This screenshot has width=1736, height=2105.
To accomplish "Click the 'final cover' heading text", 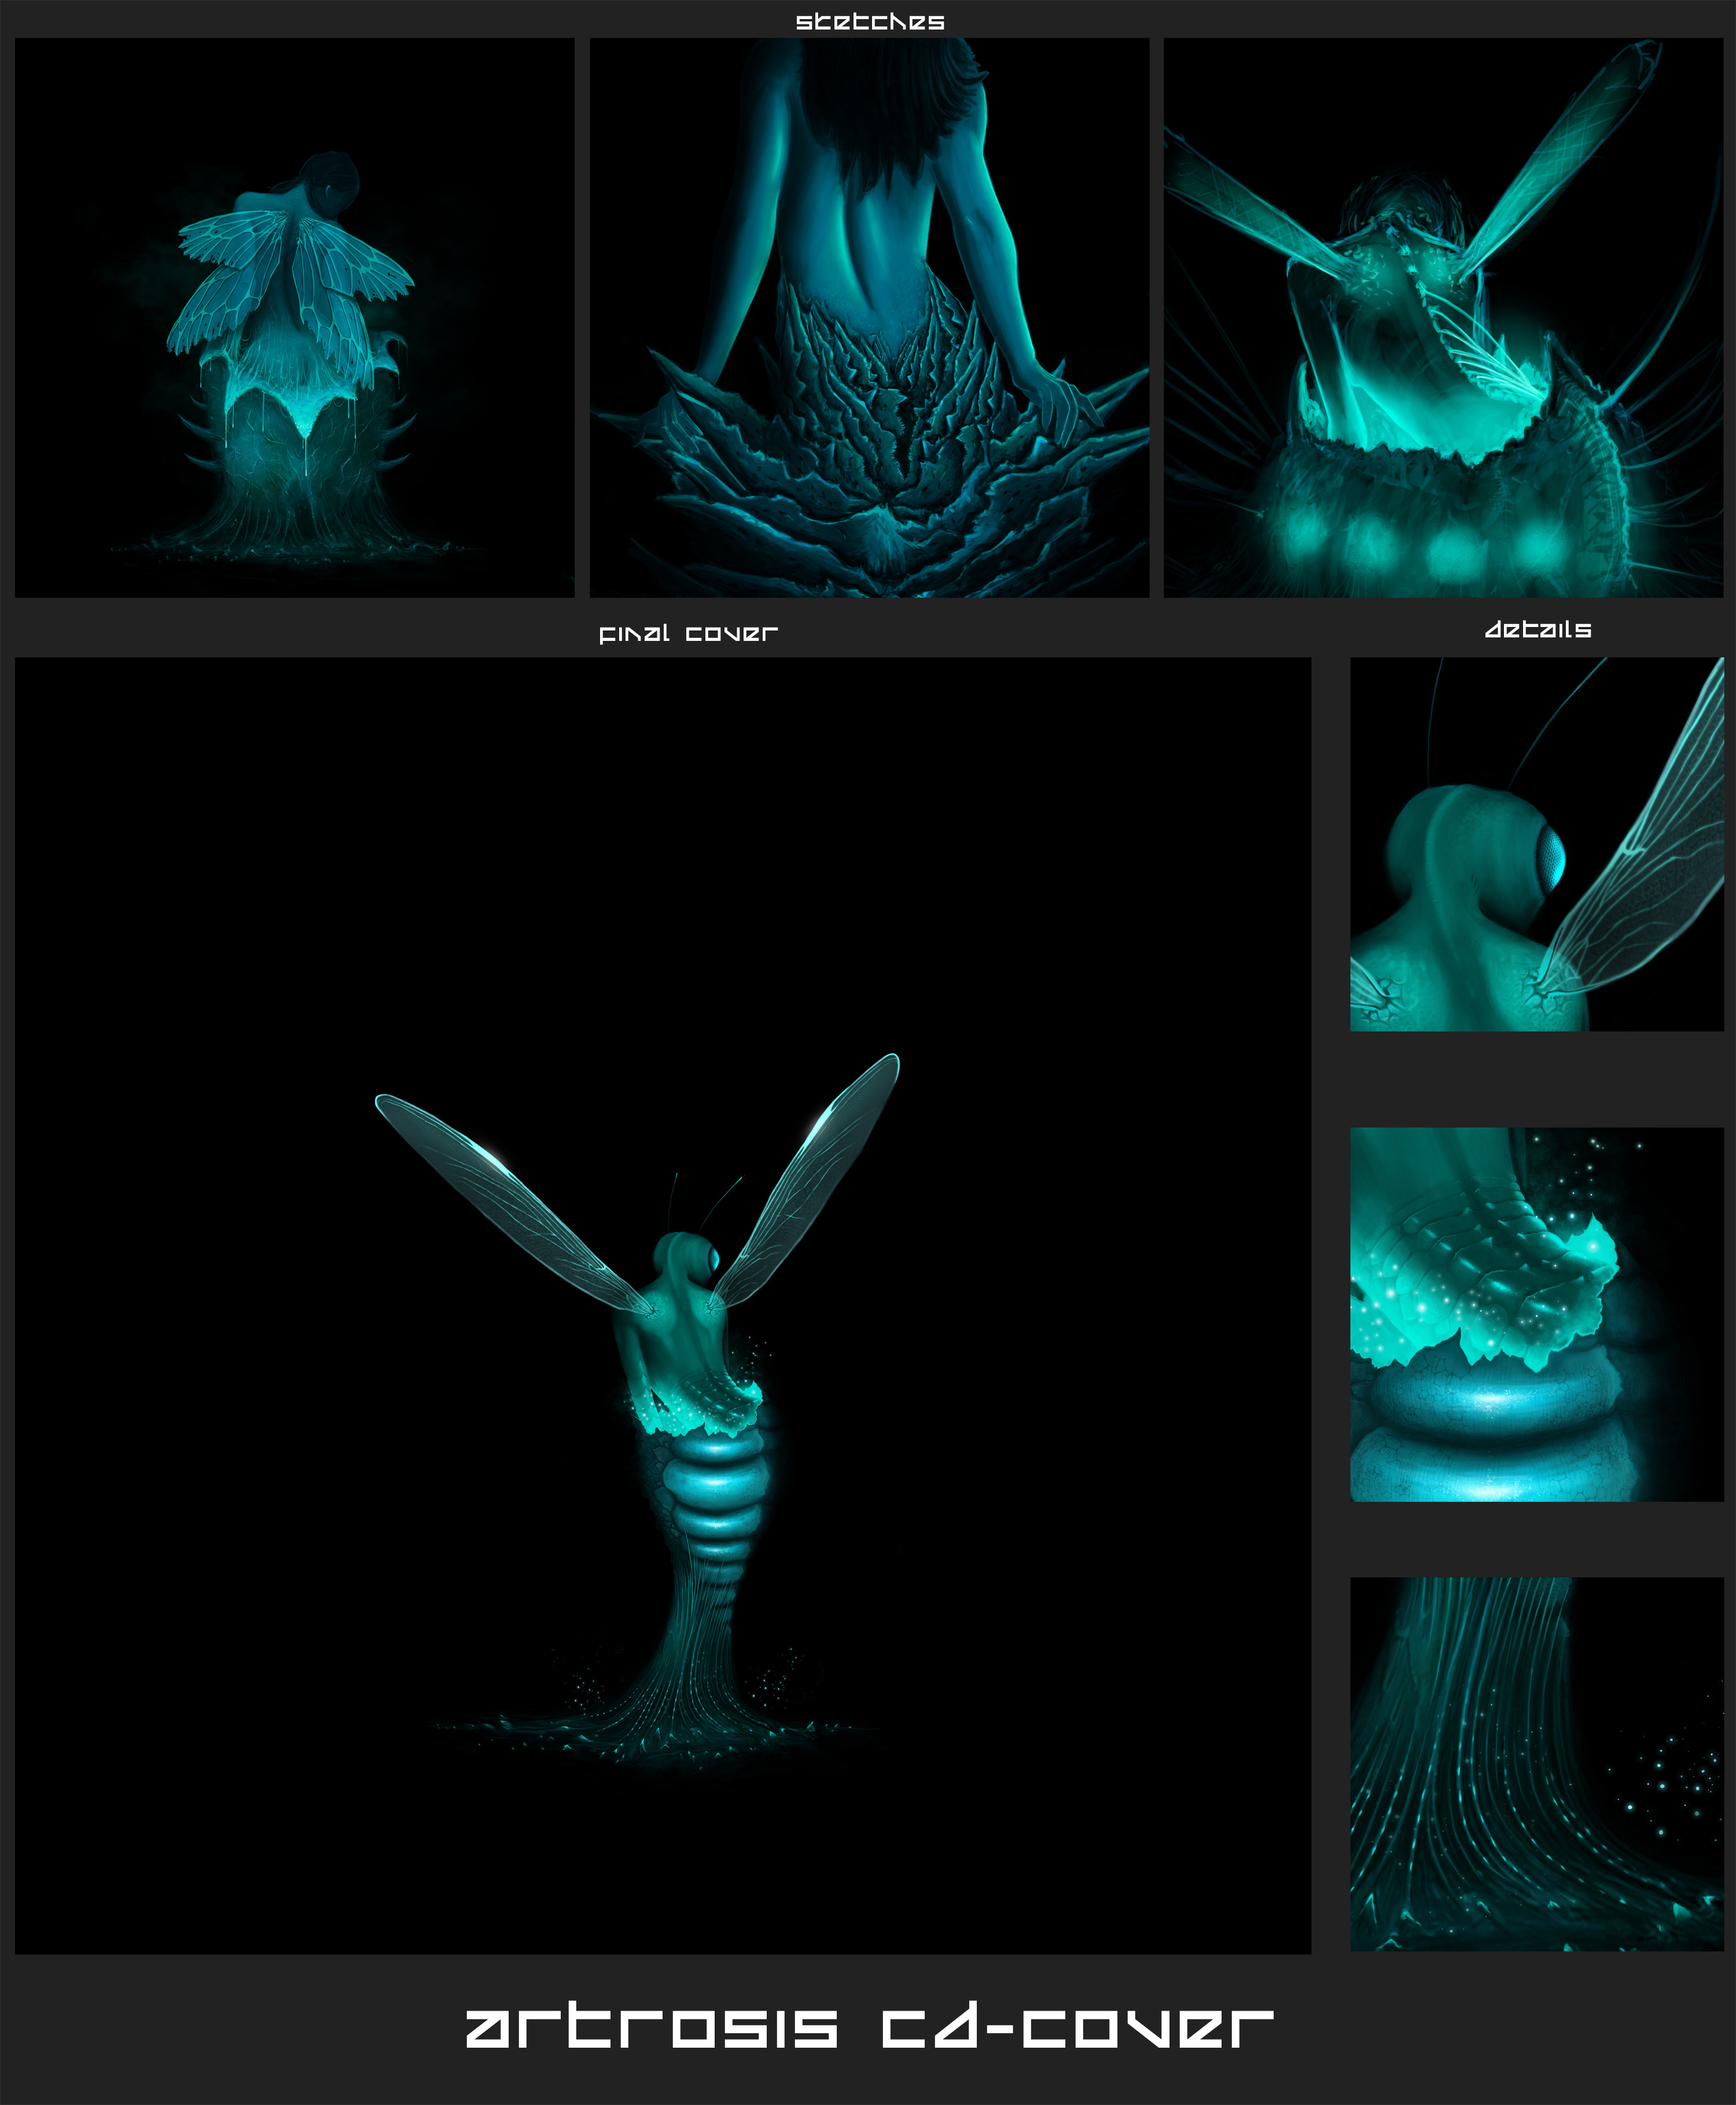I will tap(688, 633).
